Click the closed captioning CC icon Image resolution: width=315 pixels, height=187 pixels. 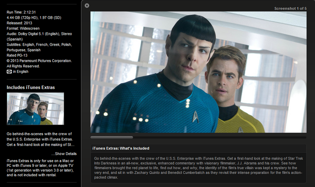click(9, 72)
